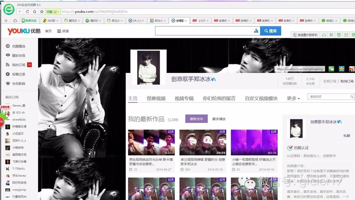Screen dimensions: 355x200
Task: Click the screenshot save icon in the top toolbar
Action: click(338, 35)
